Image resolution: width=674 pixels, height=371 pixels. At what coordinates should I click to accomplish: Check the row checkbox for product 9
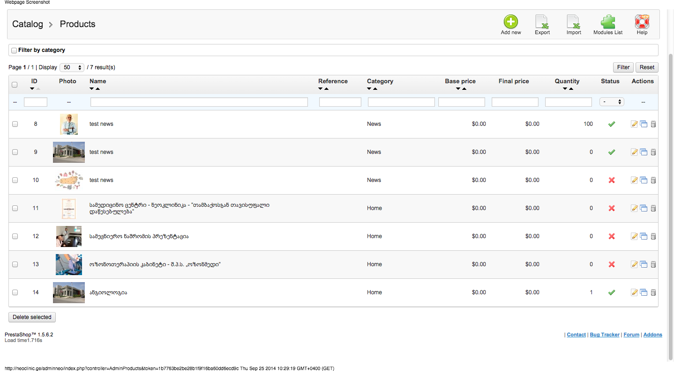pos(15,152)
